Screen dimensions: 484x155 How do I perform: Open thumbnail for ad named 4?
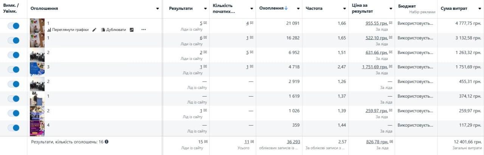coord(37,128)
